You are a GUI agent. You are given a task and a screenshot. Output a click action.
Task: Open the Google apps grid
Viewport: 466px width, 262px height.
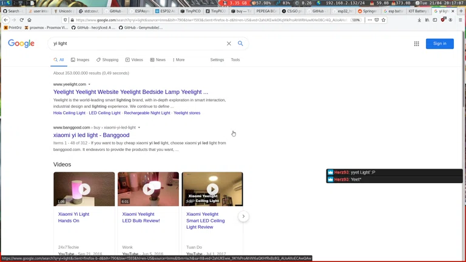(x=416, y=44)
